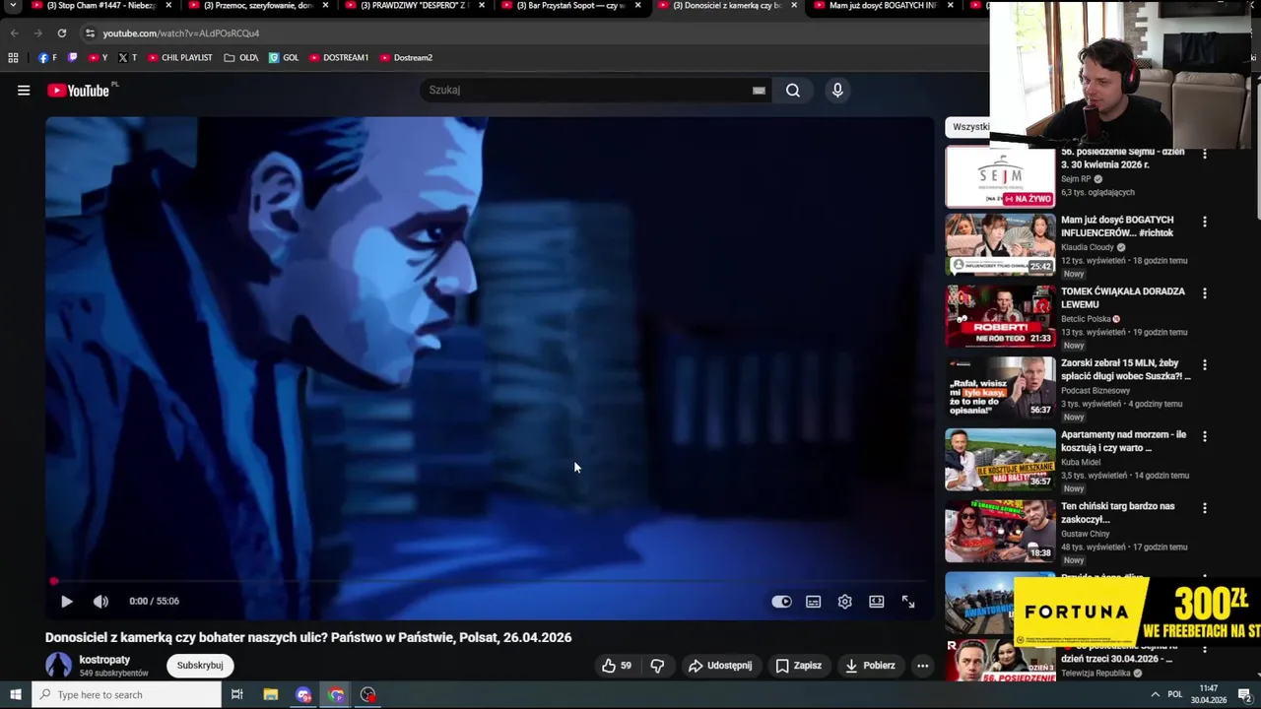Open the Facebook F bookmark
The image size is (1261, 709).
click(x=47, y=58)
